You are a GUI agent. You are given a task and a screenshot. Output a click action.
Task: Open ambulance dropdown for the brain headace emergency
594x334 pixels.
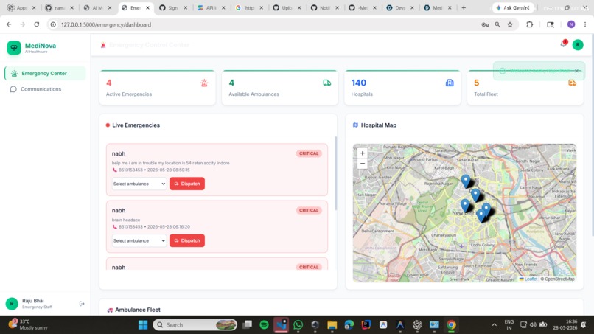coord(139,241)
